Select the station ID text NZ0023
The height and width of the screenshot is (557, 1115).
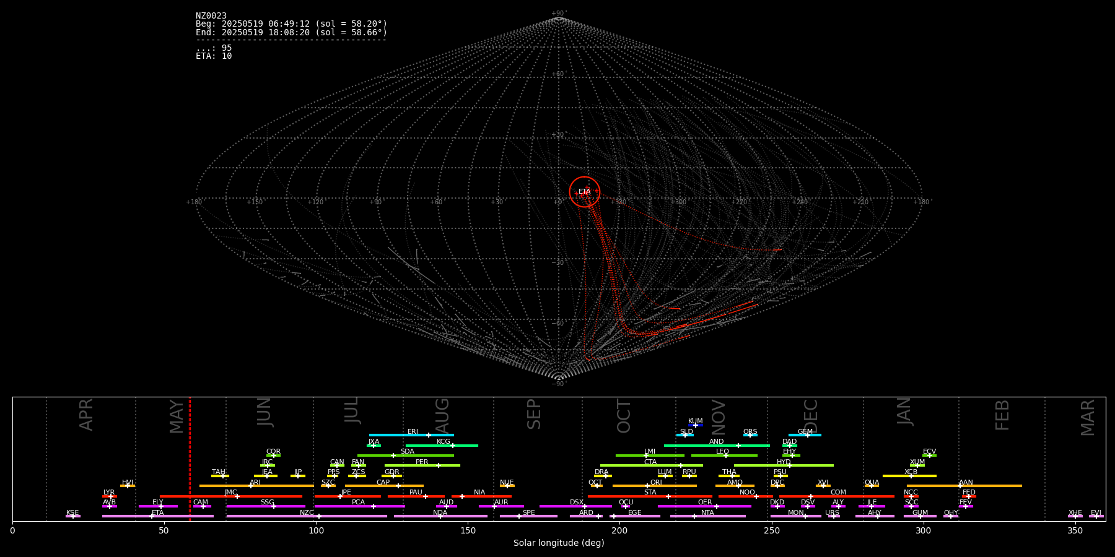tap(211, 15)
